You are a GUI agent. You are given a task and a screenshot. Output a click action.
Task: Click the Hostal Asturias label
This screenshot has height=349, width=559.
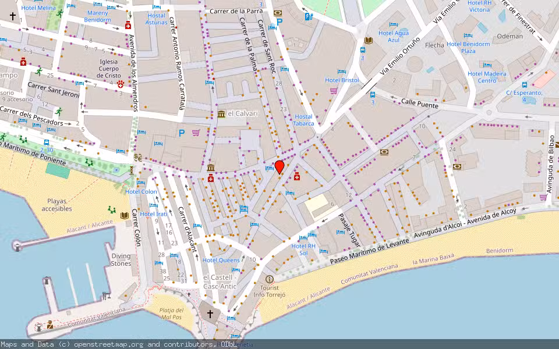(x=157, y=19)
